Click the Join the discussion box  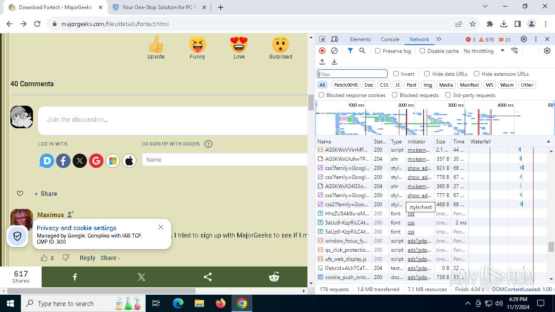point(173,120)
